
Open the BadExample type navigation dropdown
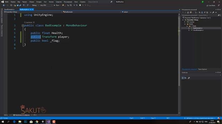92,12
